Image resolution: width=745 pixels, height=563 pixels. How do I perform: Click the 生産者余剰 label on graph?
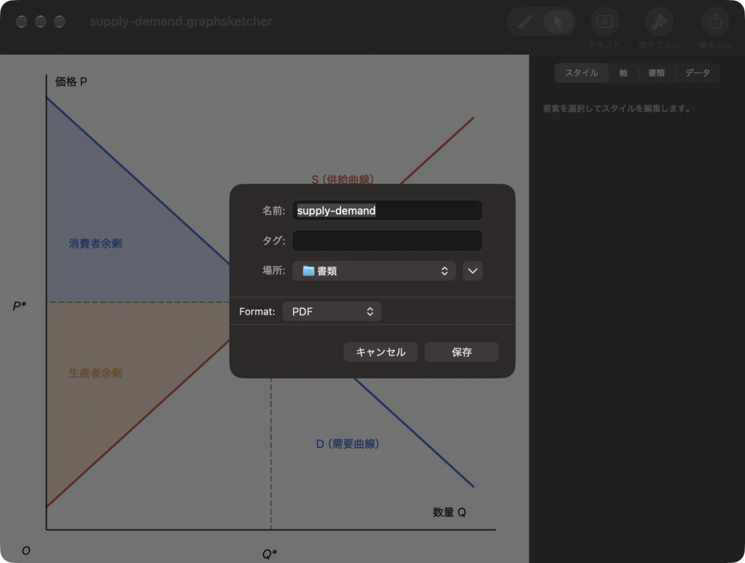pyautogui.click(x=95, y=373)
